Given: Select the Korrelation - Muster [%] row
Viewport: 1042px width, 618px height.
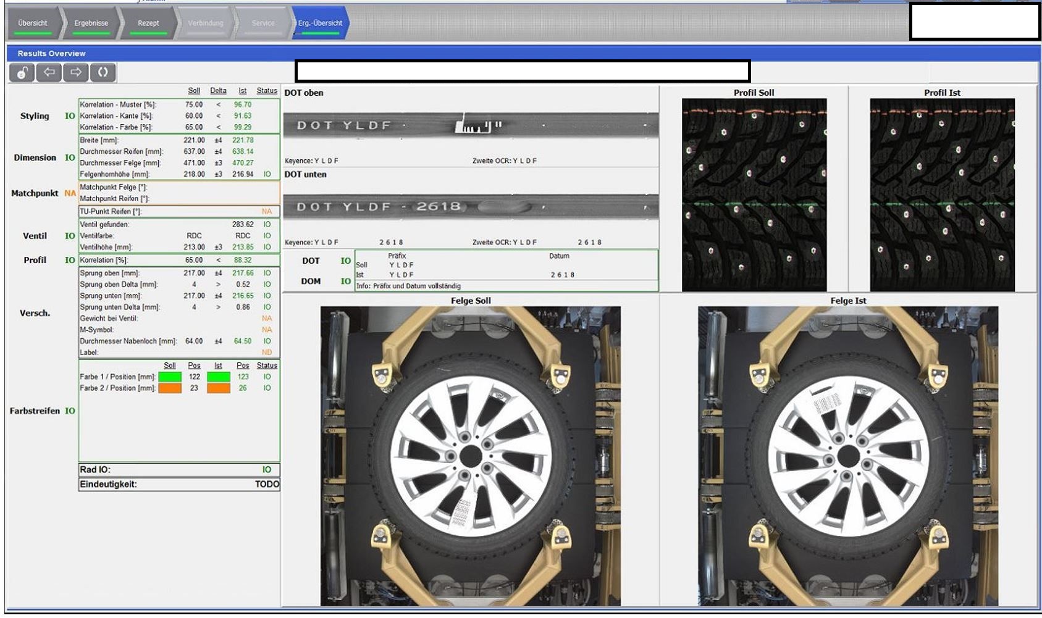Looking at the screenshot, I should 179,105.
